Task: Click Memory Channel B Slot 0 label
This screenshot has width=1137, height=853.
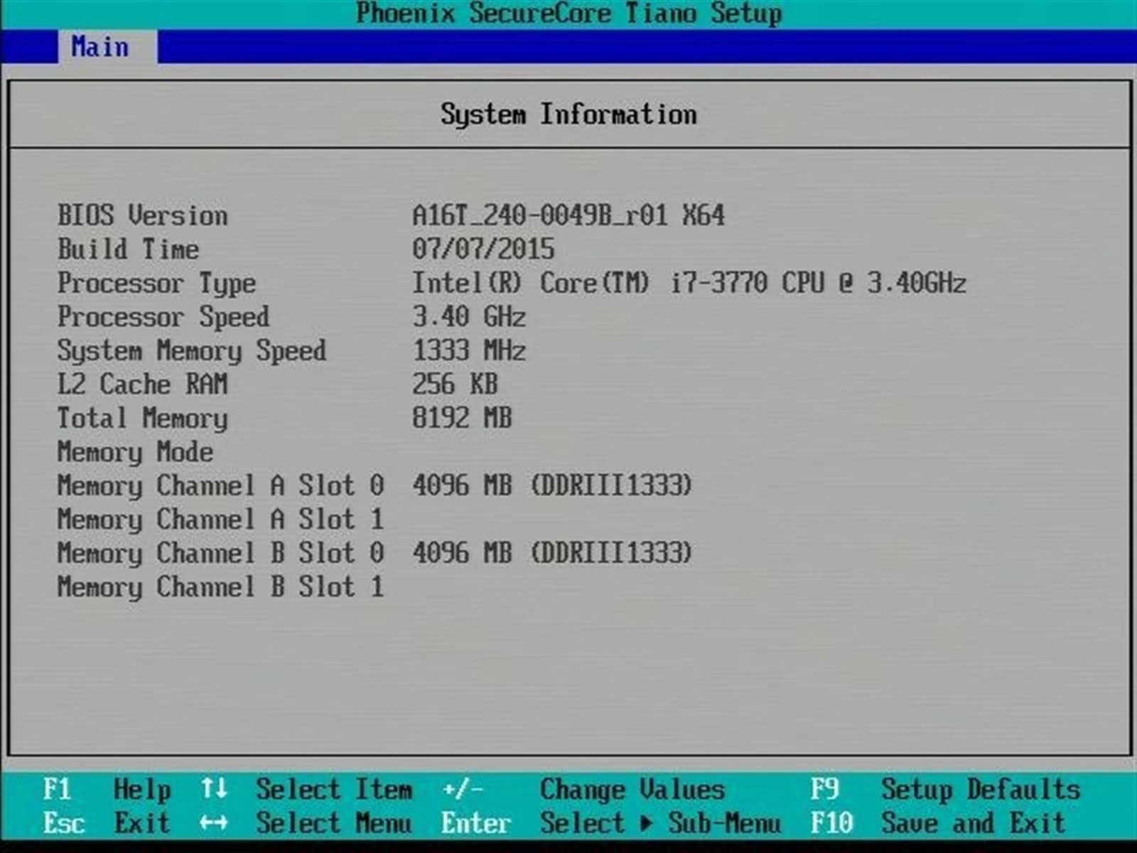Action: click(x=221, y=554)
